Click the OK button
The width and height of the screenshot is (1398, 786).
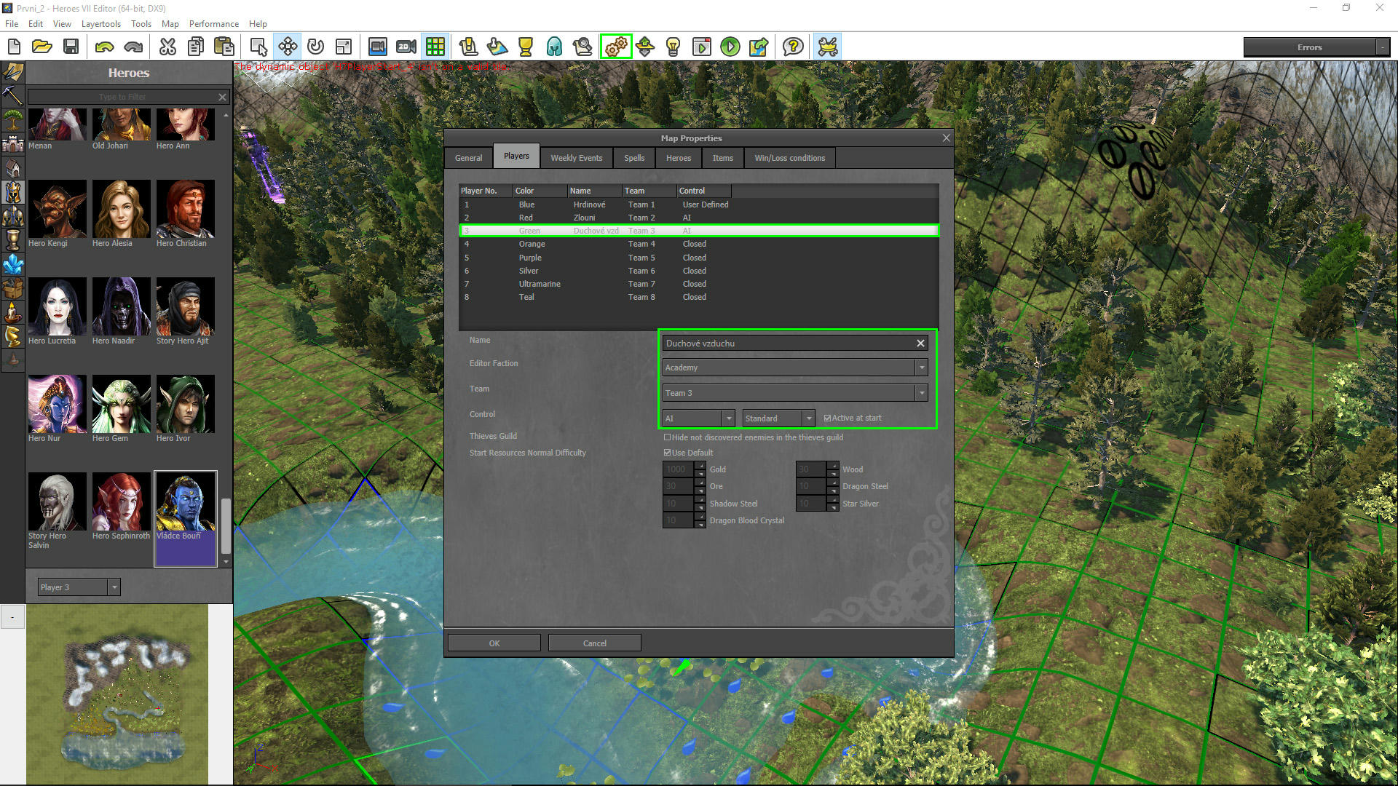click(494, 643)
